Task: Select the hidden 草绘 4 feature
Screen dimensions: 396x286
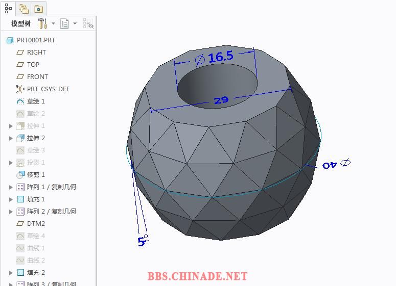Action: point(36,236)
